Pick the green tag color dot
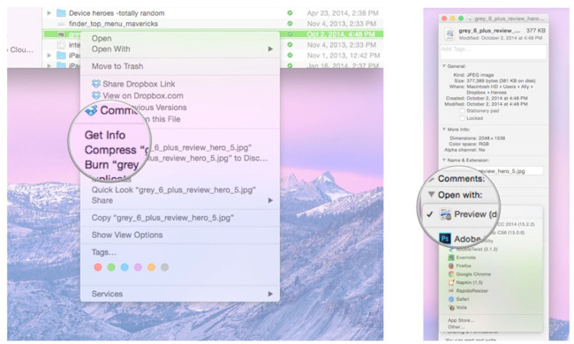 click(x=111, y=267)
